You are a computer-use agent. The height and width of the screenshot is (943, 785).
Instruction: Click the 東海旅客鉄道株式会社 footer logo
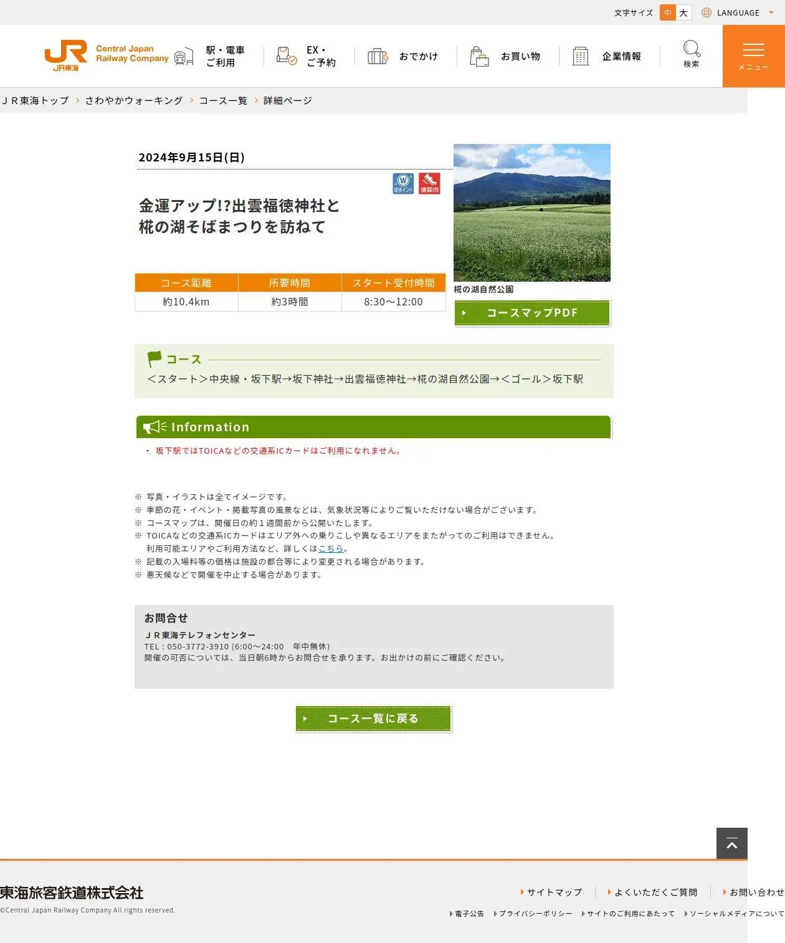point(72,893)
